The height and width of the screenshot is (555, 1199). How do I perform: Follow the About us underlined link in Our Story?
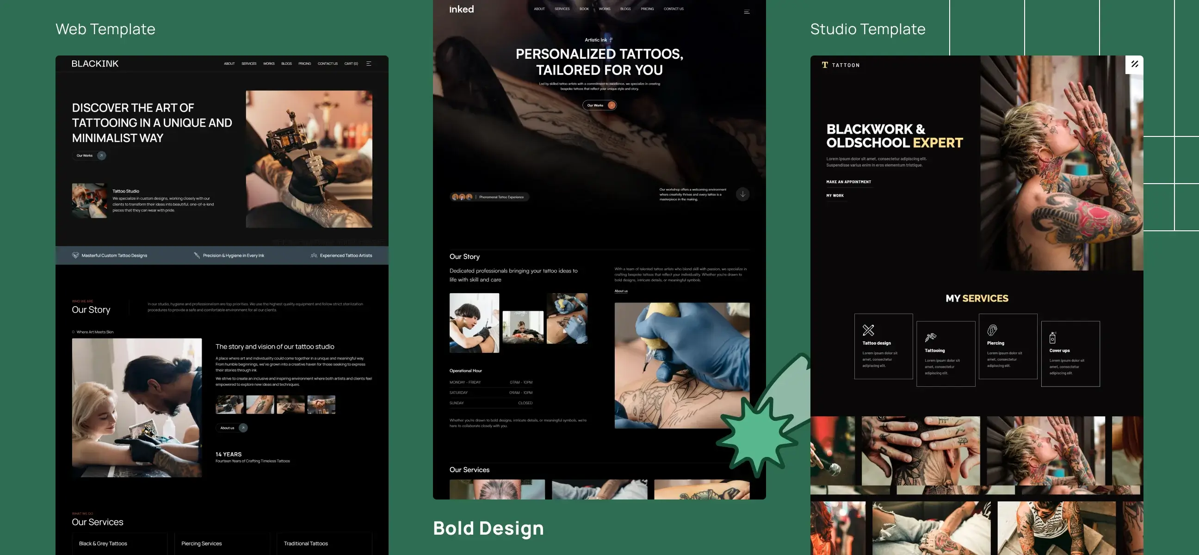[x=621, y=291]
